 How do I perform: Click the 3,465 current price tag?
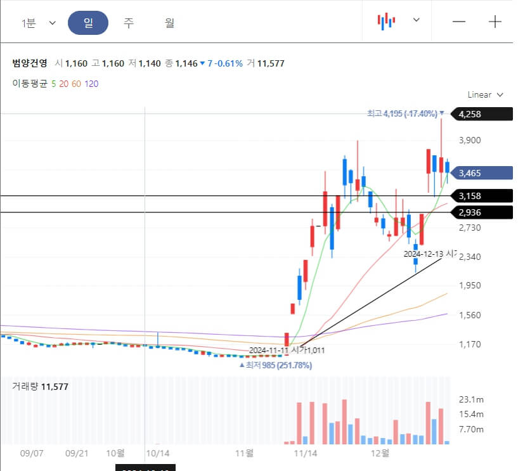click(482, 173)
